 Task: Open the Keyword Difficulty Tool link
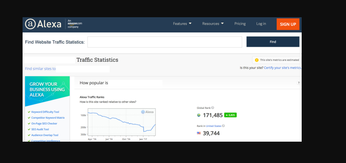(x=45, y=112)
